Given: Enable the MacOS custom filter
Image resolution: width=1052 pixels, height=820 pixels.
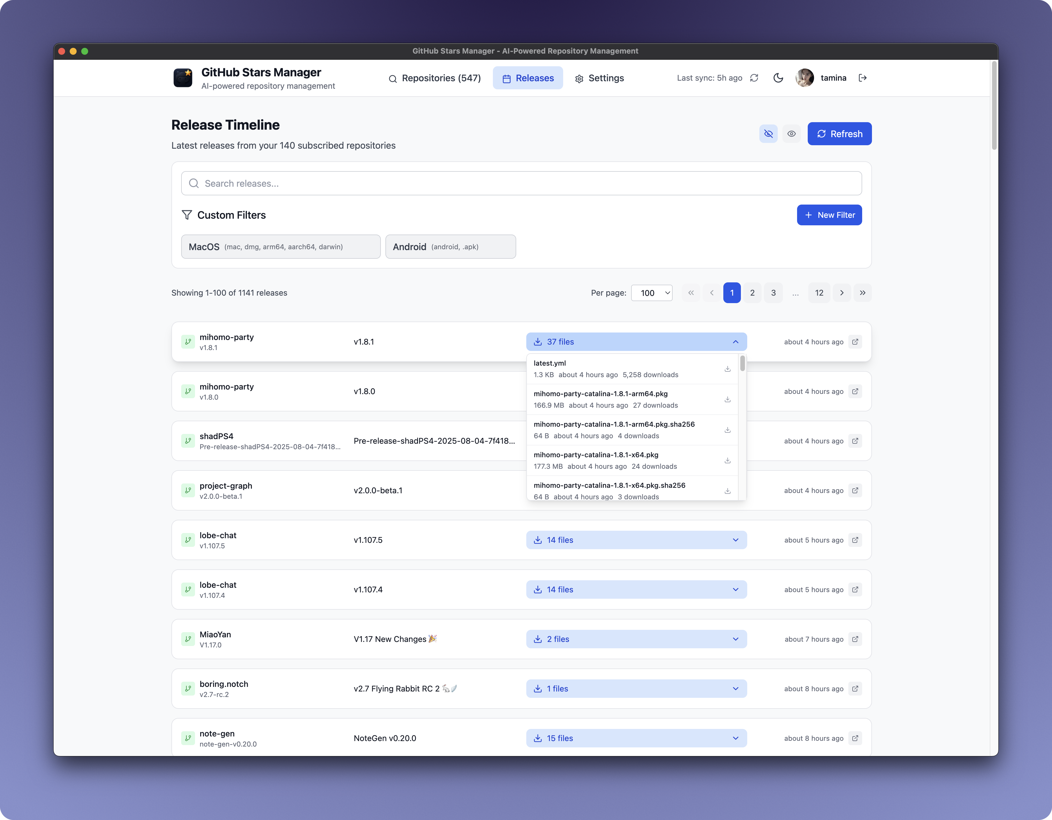Looking at the screenshot, I should (281, 247).
